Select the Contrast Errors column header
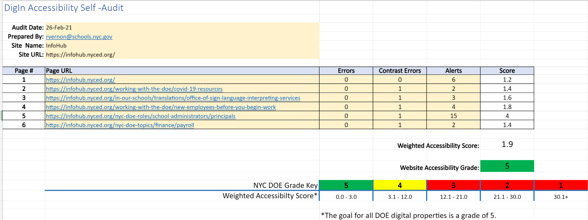588x220 pixels. [400, 71]
